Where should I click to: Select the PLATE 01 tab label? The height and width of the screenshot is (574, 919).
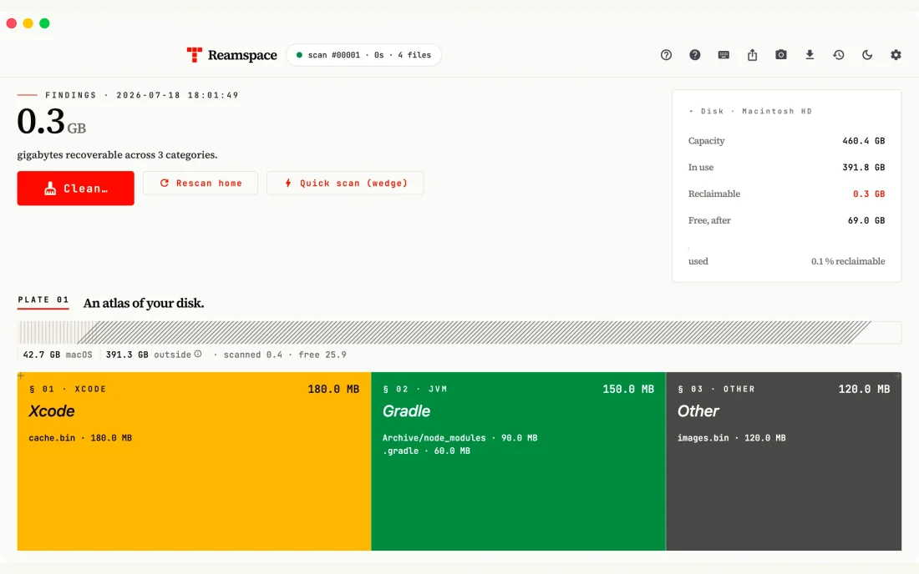43,300
